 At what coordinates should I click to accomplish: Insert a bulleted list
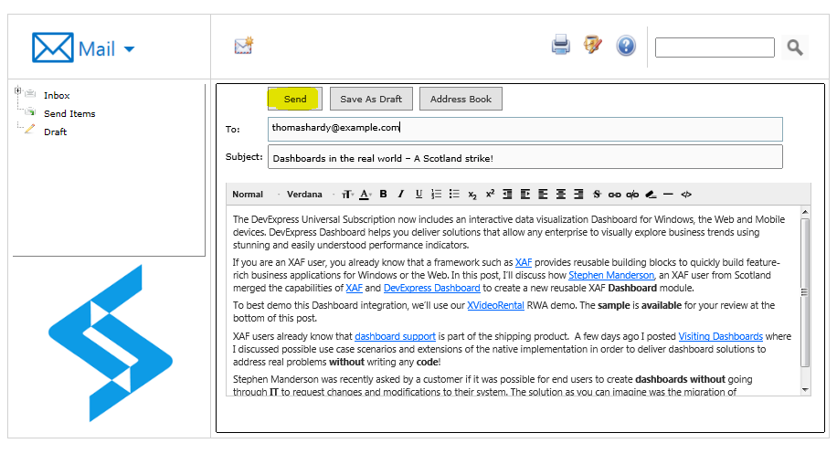454,195
